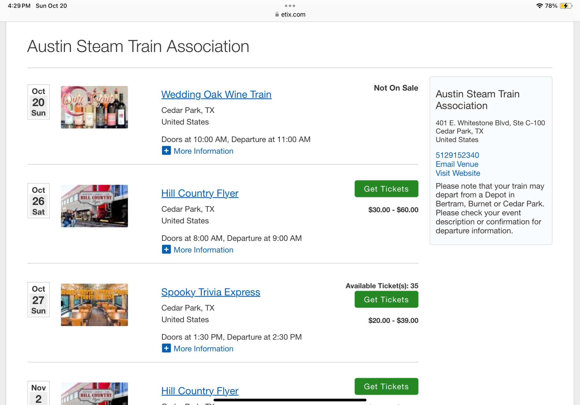Open the Wine Train bottles thumbnail
580x405 pixels.
click(94, 107)
